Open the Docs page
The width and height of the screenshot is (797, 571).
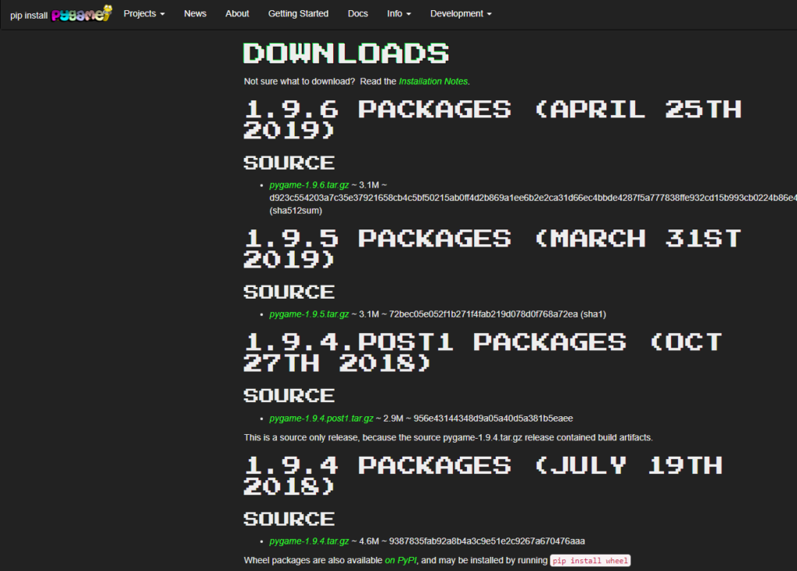coord(358,14)
